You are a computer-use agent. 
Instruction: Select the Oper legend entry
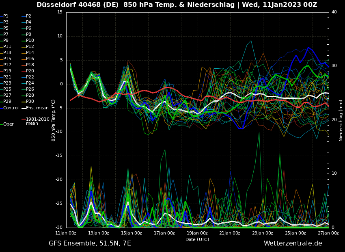(x=9, y=124)
